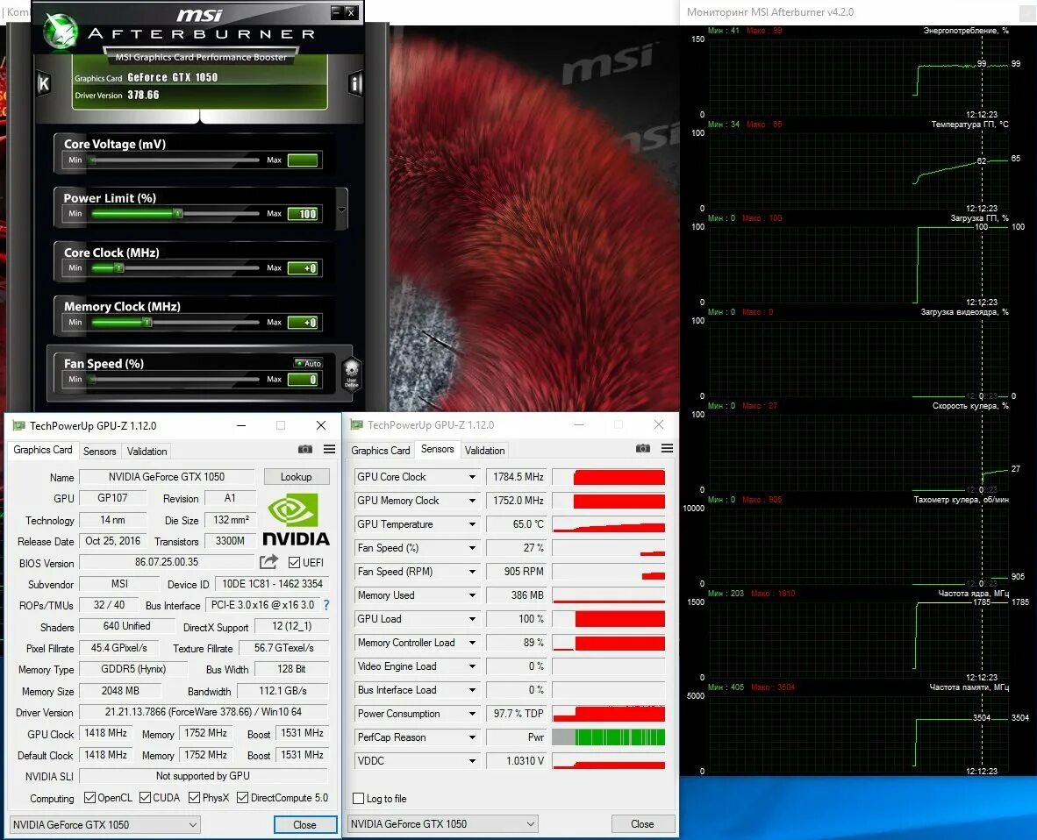Minimize the MSI Afterburner window
This screenshot has width=1037, height=840.
[336, 12]
